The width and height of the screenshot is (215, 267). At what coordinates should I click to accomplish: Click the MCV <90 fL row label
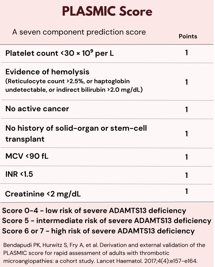[27, 156]
